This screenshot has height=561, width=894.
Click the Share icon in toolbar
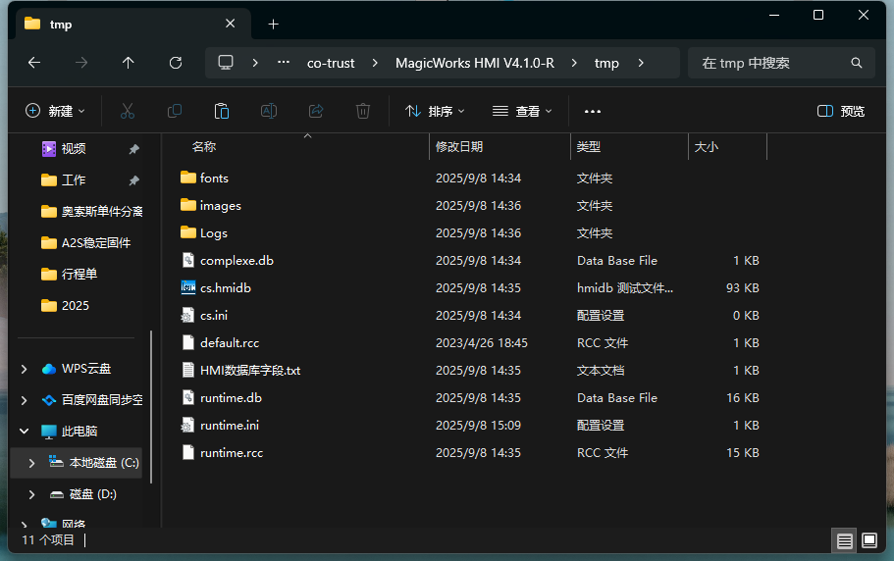pyautogui.click(x=316, y=111)
